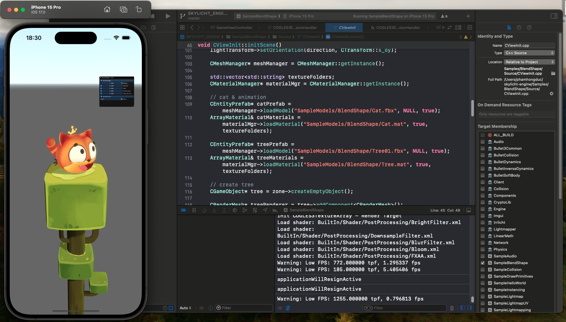Click the variables view Filter field

(x=244, y=308)
